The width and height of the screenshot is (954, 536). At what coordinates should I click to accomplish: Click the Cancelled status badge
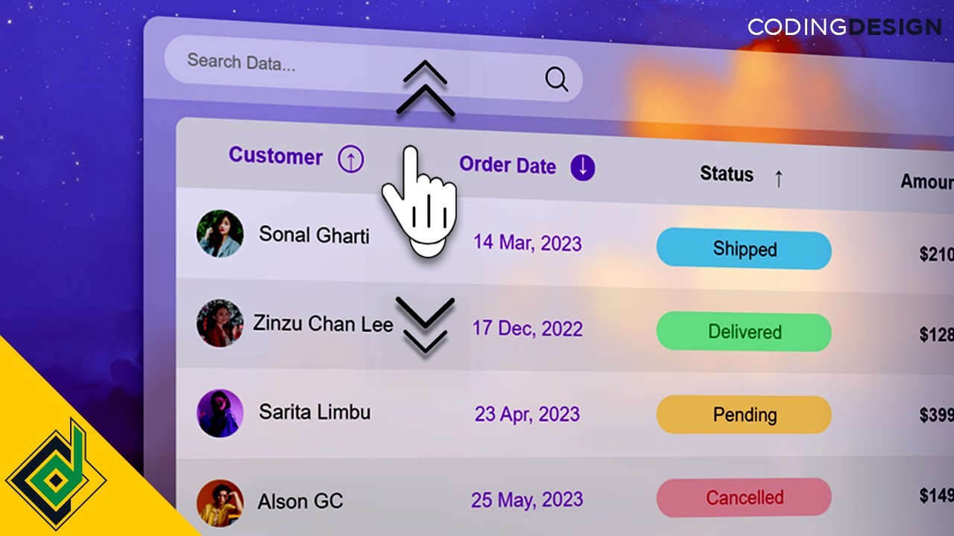point(744,497)
